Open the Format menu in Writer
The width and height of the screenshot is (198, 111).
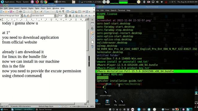24,8
